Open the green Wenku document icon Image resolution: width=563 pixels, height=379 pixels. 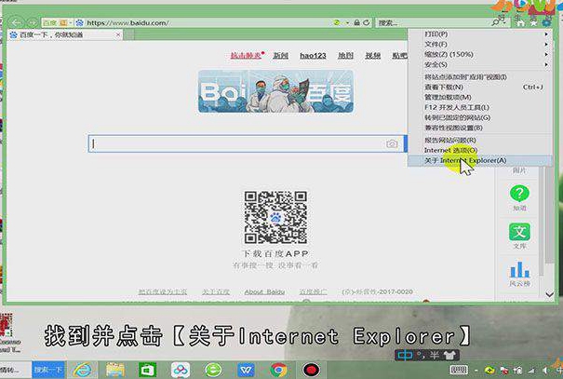519,232
